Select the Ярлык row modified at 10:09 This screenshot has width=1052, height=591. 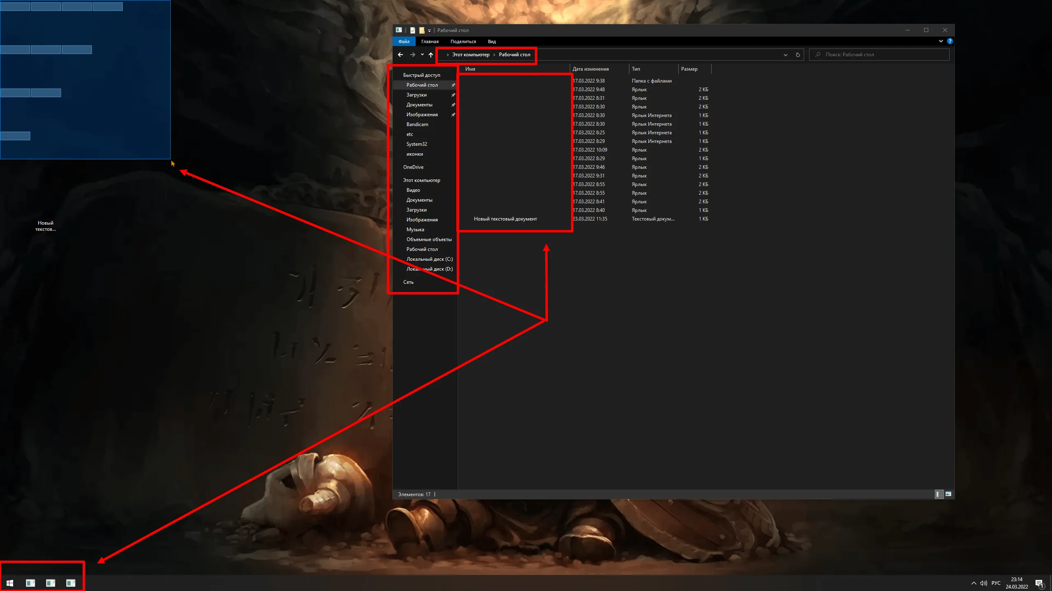(x=585, y=150)
